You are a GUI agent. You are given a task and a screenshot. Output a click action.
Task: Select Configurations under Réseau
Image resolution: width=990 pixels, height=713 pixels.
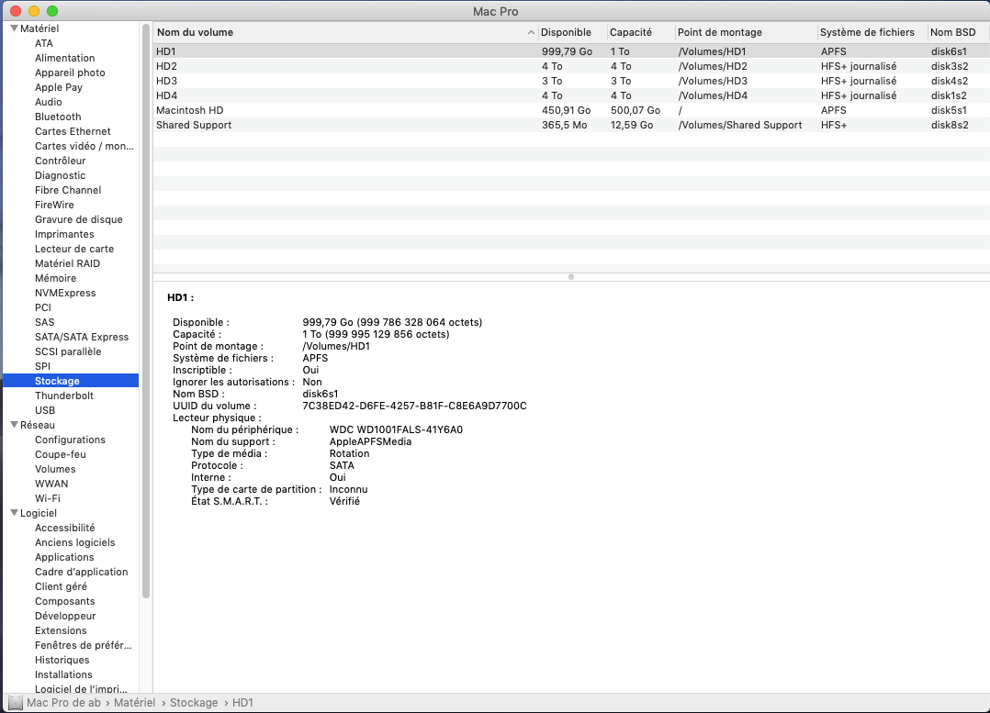tap(70, 440)
